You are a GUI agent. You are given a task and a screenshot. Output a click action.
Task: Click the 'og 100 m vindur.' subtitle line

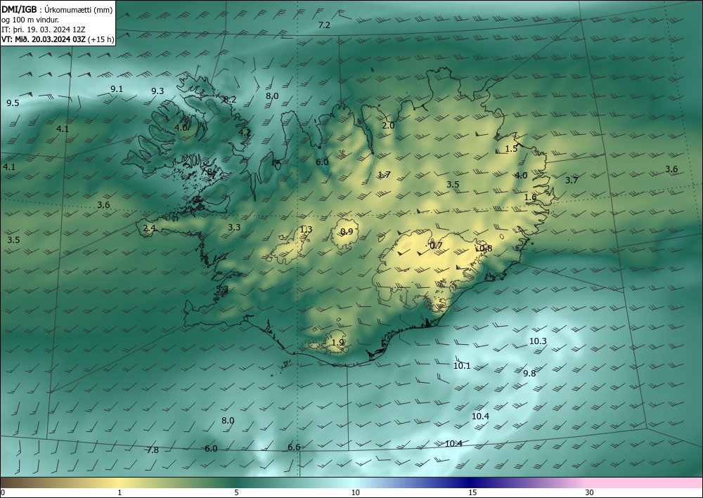(x=30, y=20)
